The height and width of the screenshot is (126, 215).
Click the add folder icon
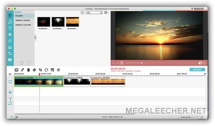21,63
